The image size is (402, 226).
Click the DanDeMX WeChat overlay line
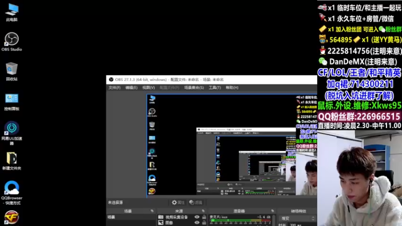(x=358, y=61)
